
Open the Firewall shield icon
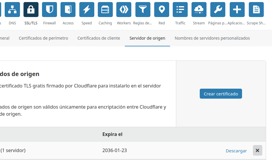[x=49, y=10]
